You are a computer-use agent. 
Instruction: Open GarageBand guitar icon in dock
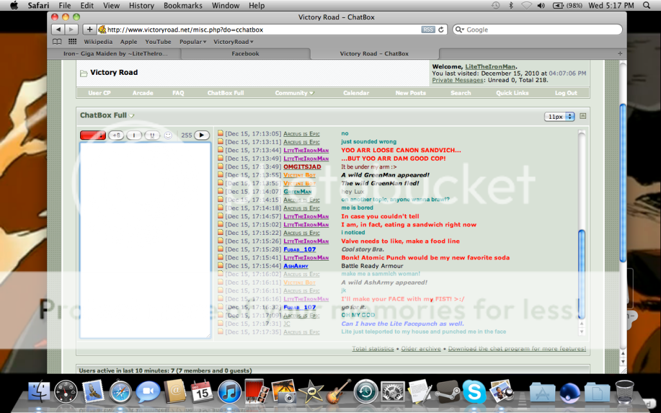pyautogui.click(x=336, y=392)
